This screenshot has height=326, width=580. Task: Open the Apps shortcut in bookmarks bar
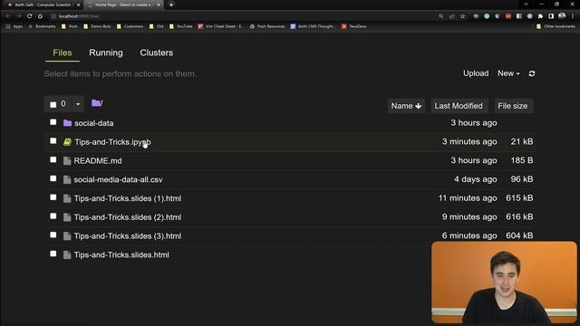[x=14, y=26]
